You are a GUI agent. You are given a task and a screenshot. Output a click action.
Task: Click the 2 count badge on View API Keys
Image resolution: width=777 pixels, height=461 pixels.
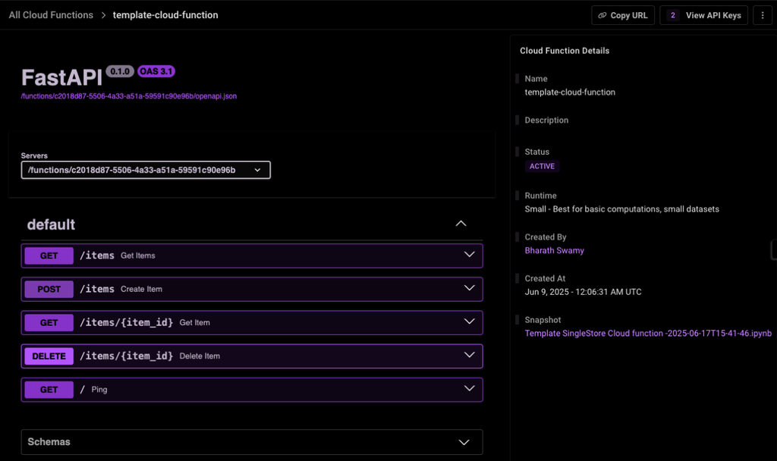coord(672,15)
